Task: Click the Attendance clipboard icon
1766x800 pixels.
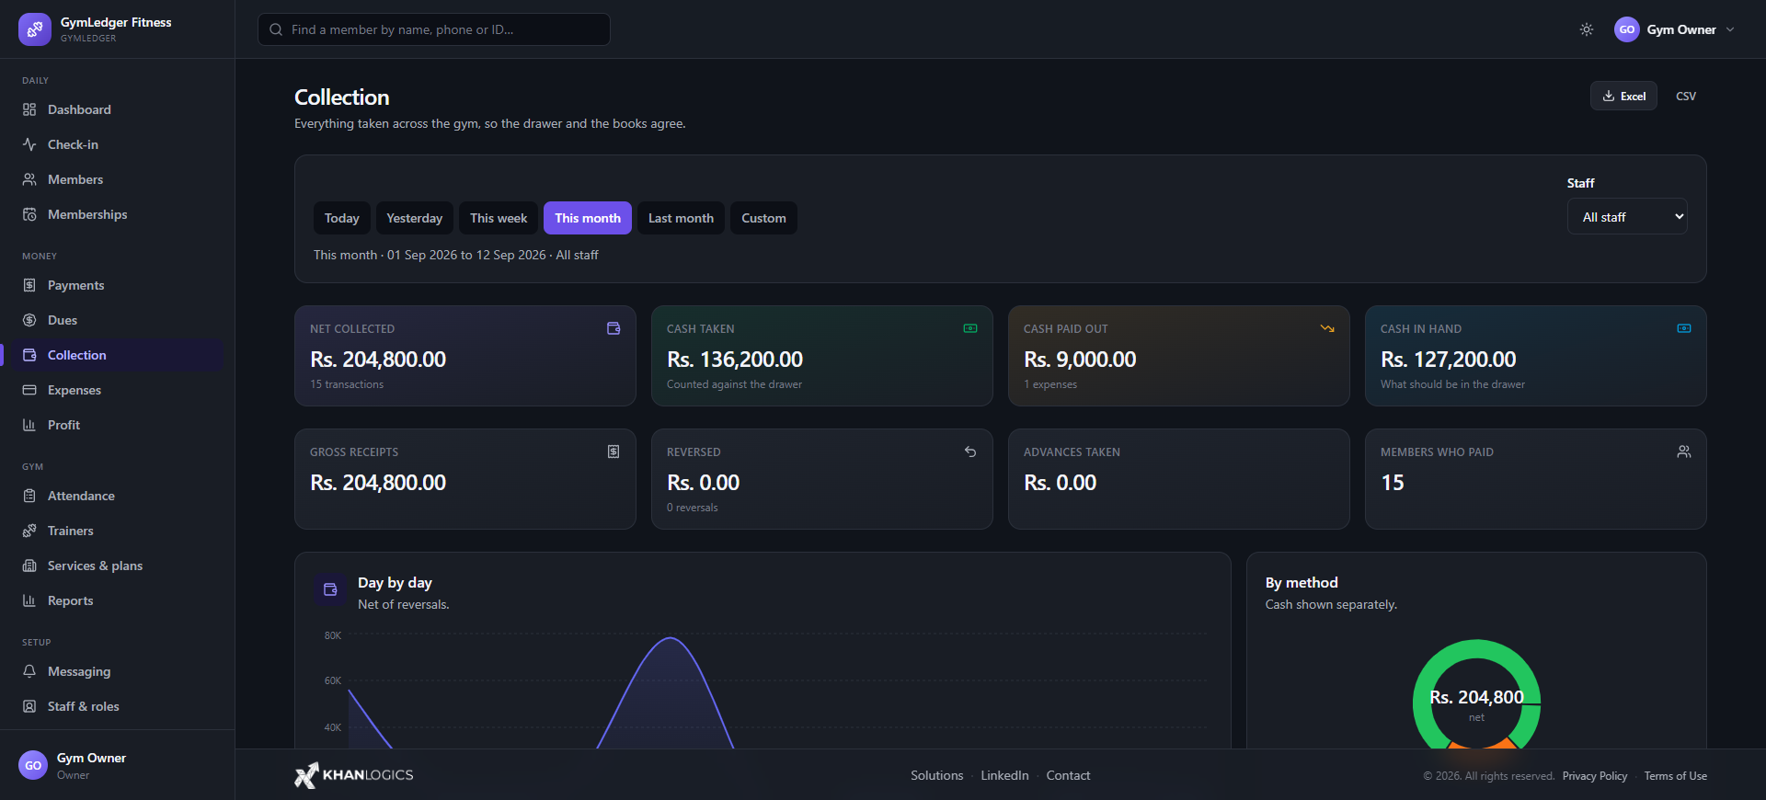Action: point(29,496)
